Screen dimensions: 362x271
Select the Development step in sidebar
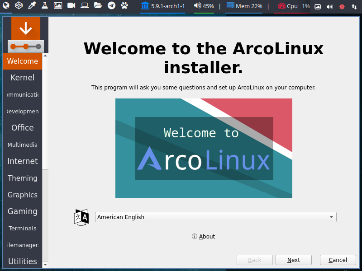coord(23,111)
